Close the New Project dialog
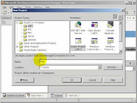137x103 pixels. point(123,10)
